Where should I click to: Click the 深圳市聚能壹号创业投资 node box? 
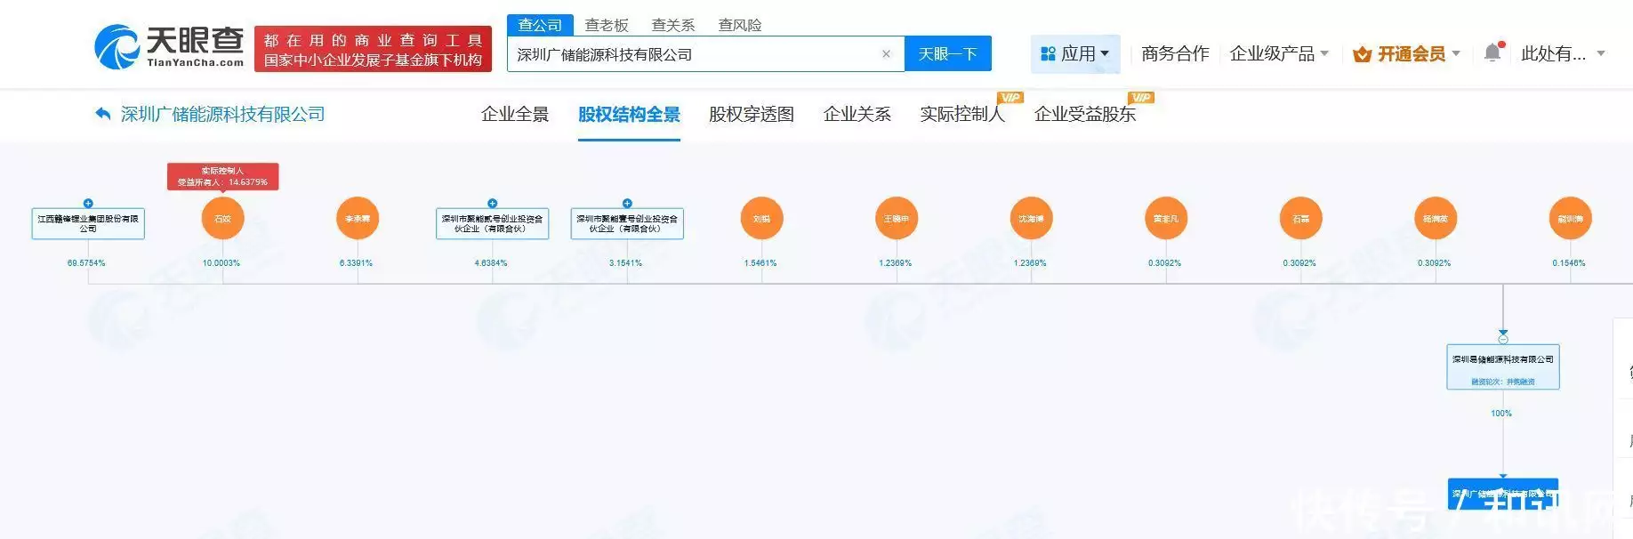[x=627, y=223]
